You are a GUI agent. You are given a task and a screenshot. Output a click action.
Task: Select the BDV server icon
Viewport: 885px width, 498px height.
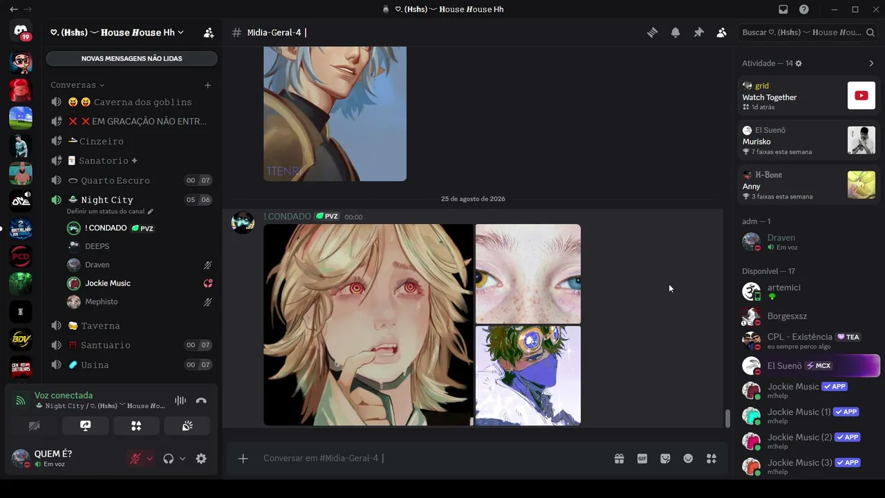21,340
